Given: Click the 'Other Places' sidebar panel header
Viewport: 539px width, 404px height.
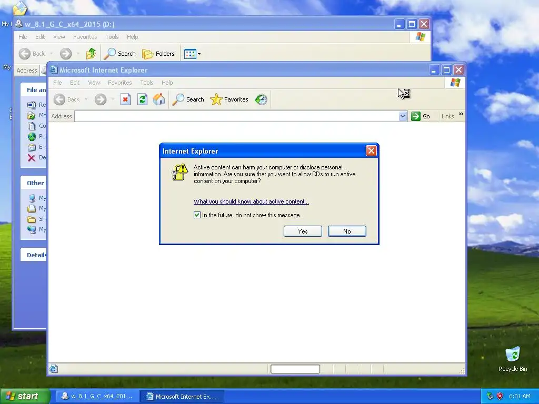Looking at the screenshot, I should (34, 183).
